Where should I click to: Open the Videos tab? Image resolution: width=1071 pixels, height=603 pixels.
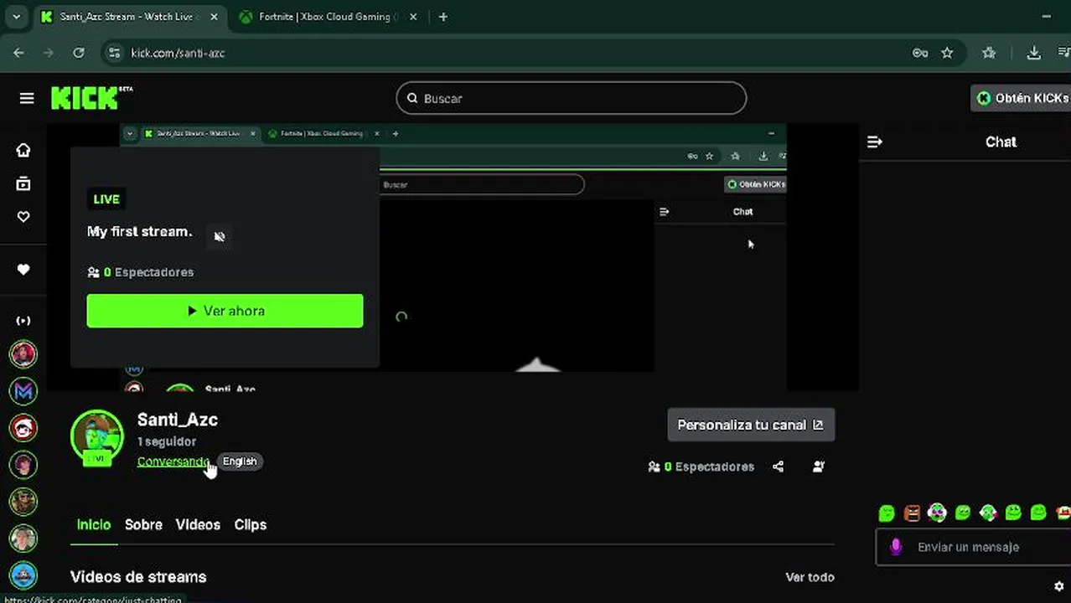point(198,525)
